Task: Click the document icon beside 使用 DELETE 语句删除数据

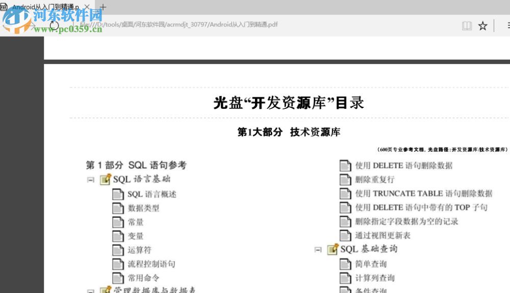Action: [346, 165]
